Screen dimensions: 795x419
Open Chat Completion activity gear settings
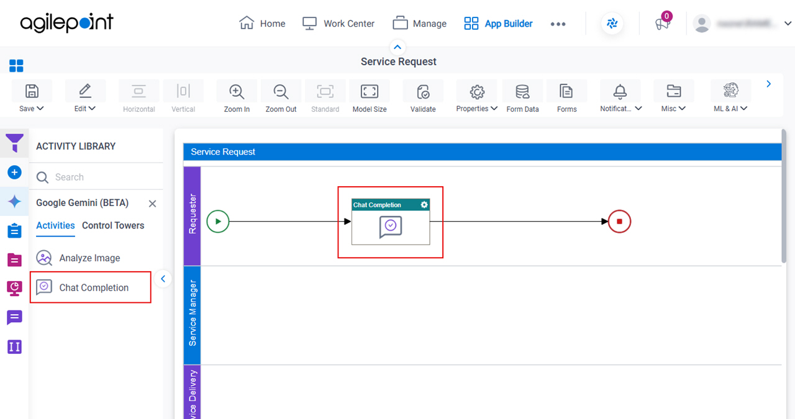[x=424, y=205]
